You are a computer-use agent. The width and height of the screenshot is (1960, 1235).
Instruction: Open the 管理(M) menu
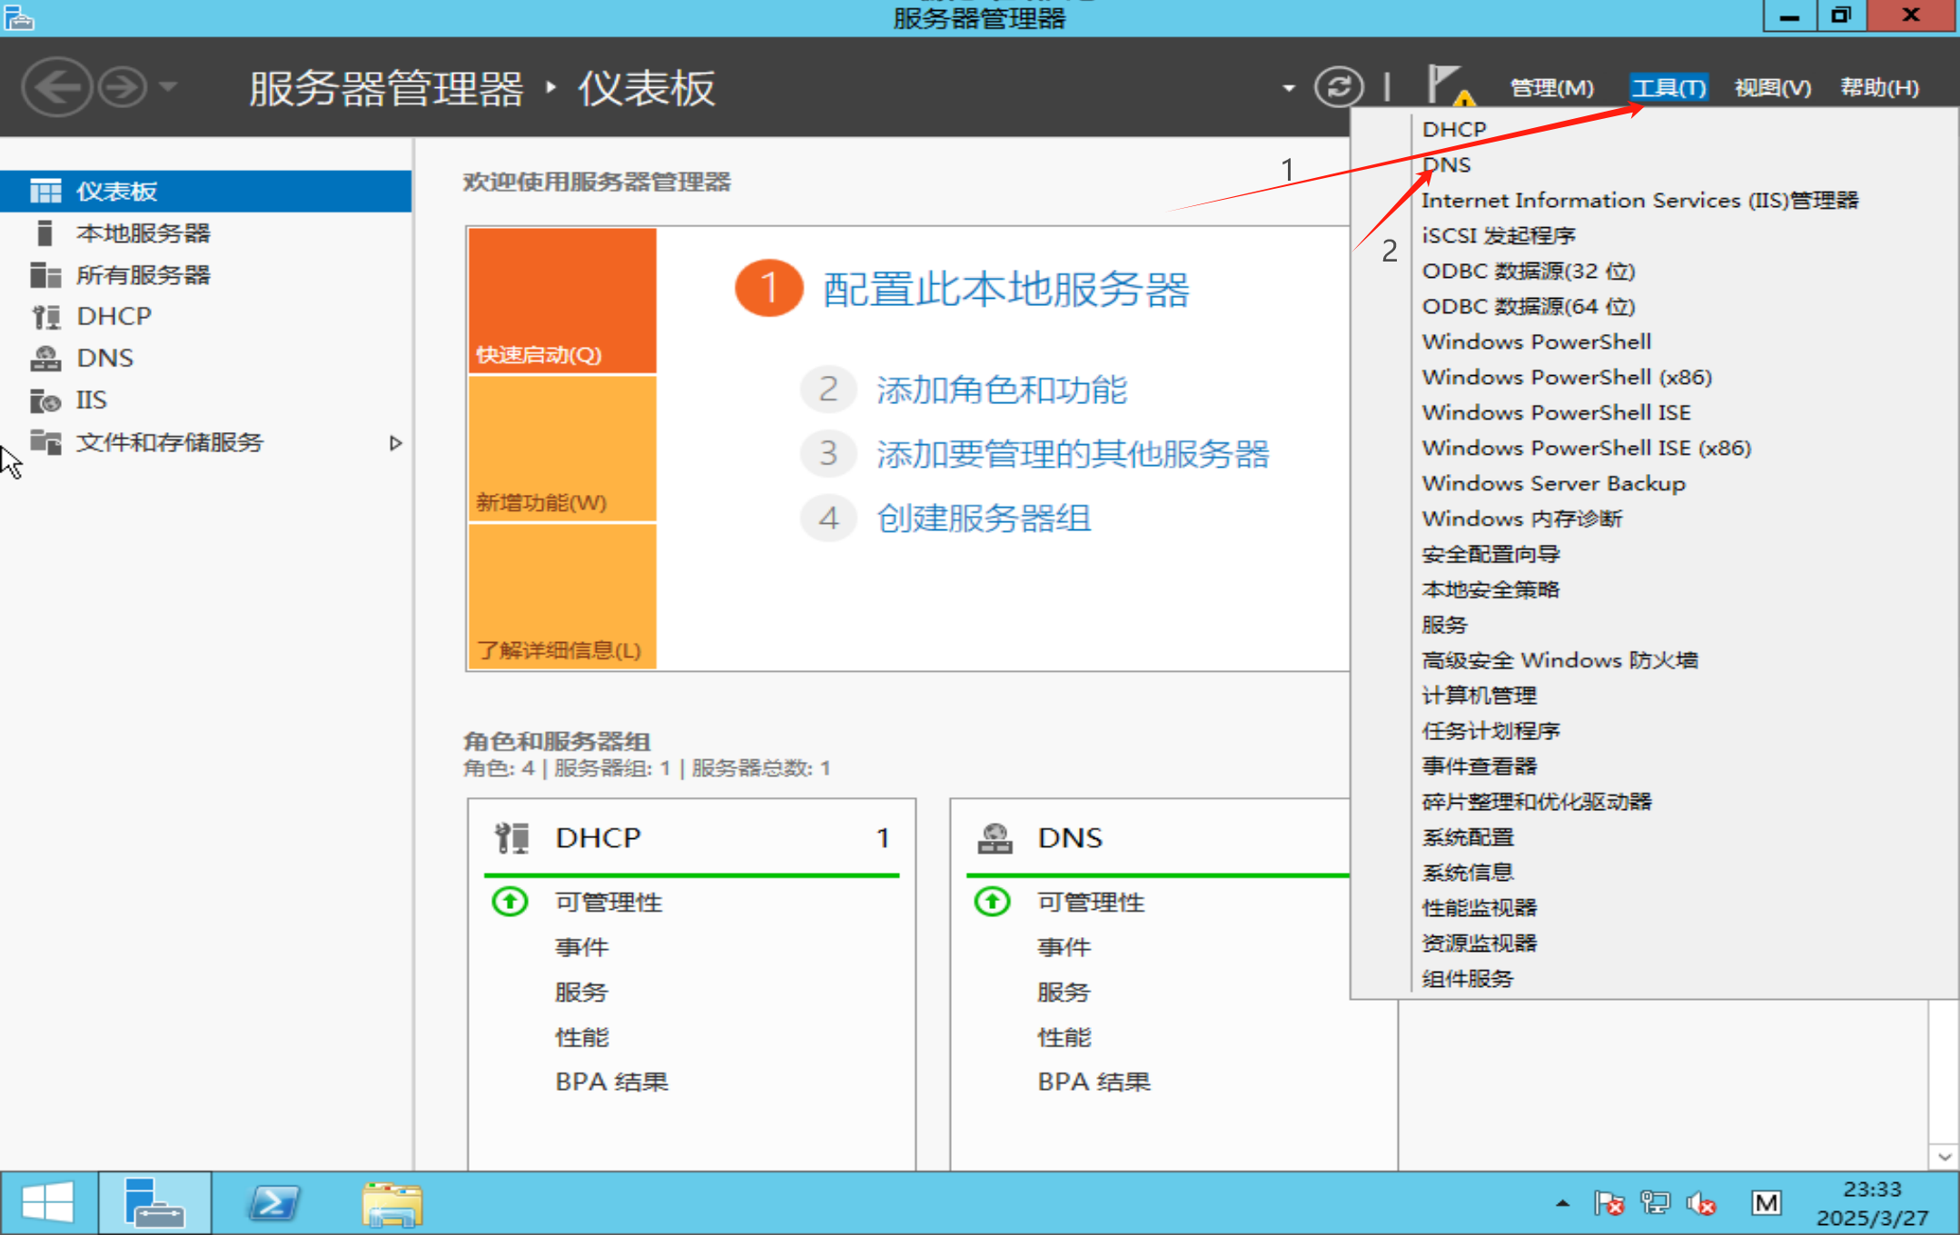tap(1551, 87)
